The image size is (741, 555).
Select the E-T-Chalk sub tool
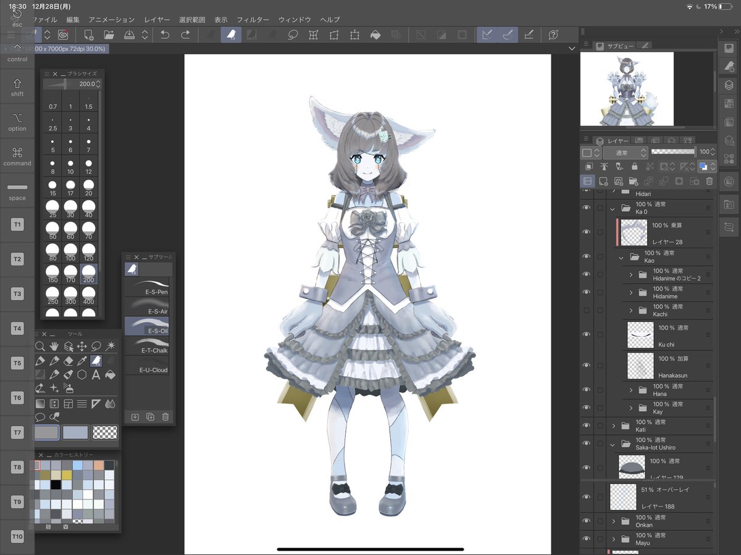(x=147, y=346)
